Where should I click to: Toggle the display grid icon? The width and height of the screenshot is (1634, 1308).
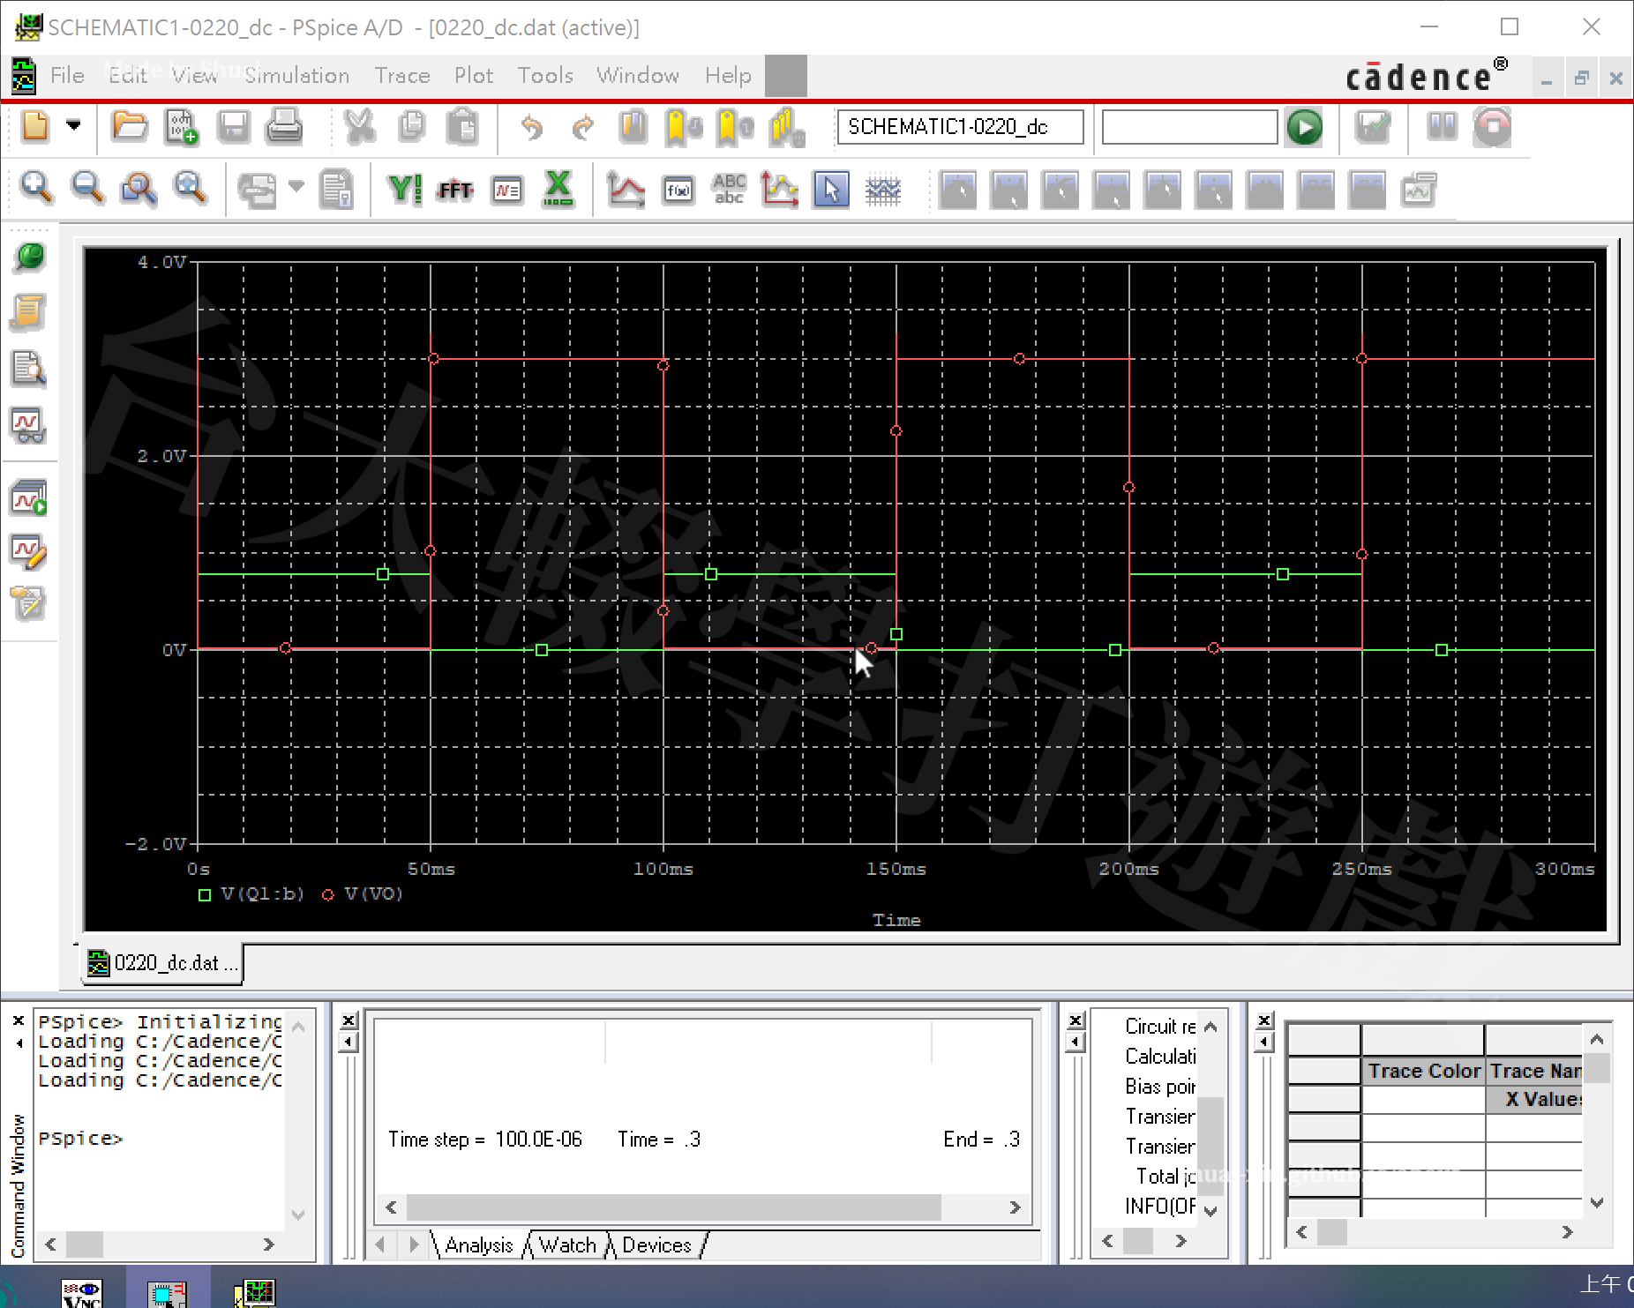click(x=882, y=189)
